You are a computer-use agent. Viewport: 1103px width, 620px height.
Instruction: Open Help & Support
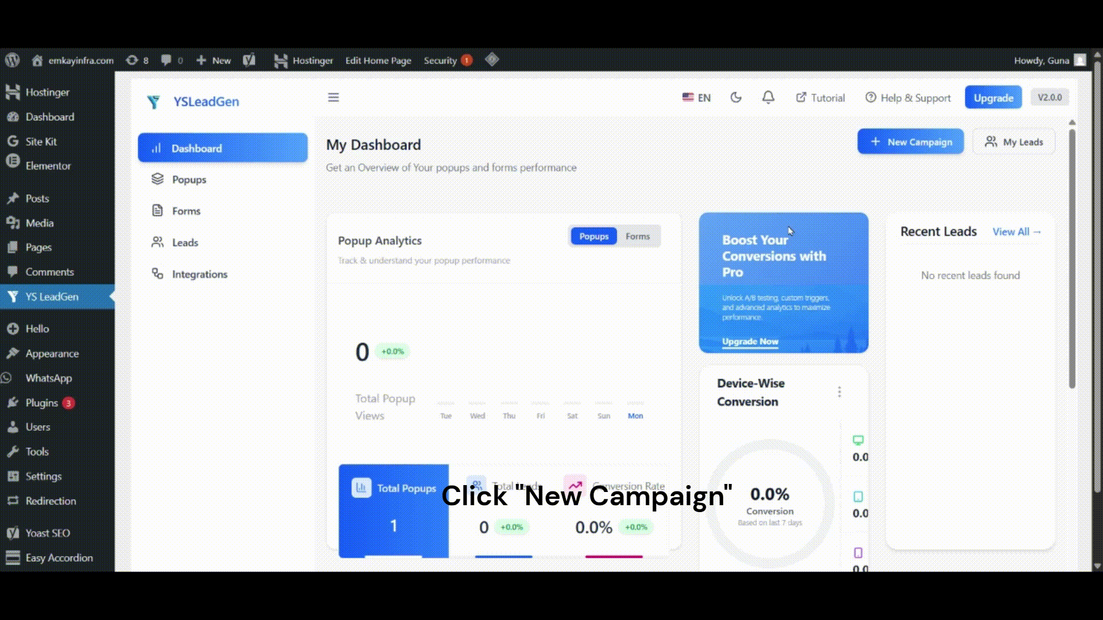(908, 98)
